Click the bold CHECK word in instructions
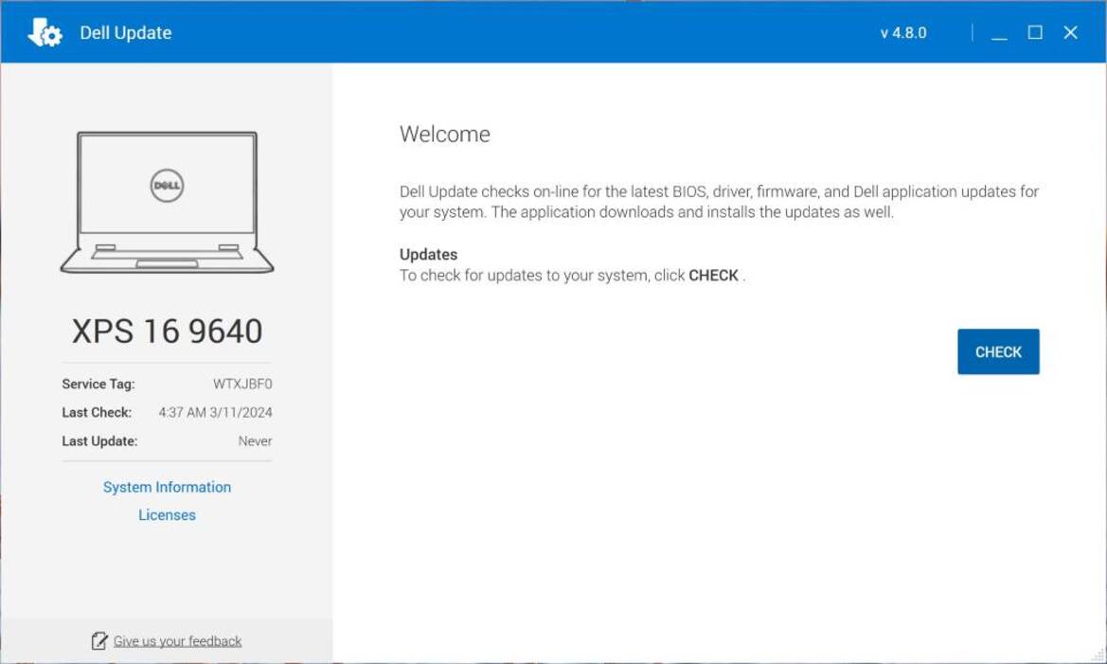 (x=714, y=276)
